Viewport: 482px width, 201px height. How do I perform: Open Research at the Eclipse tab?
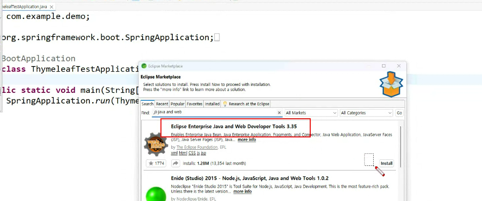tap(246, 104)
